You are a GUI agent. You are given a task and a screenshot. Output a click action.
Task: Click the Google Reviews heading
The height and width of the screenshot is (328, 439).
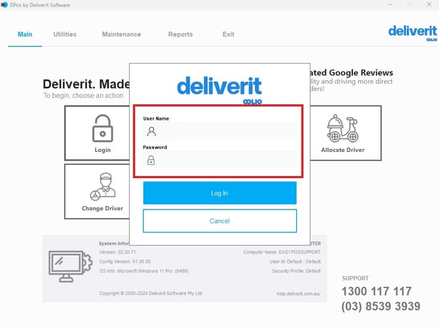(351, 73)
